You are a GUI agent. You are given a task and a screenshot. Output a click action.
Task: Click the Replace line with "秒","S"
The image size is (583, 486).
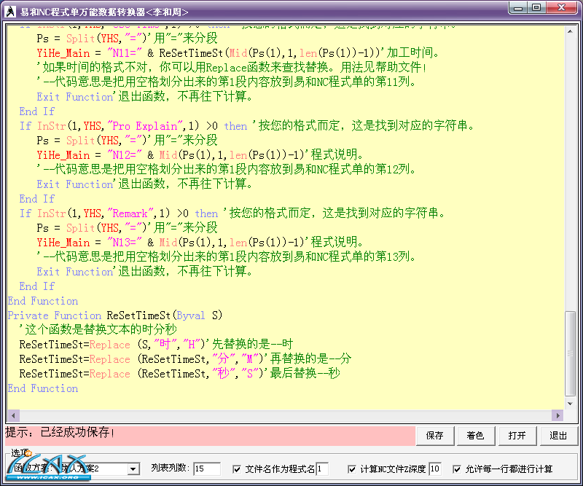click(179, 373)
